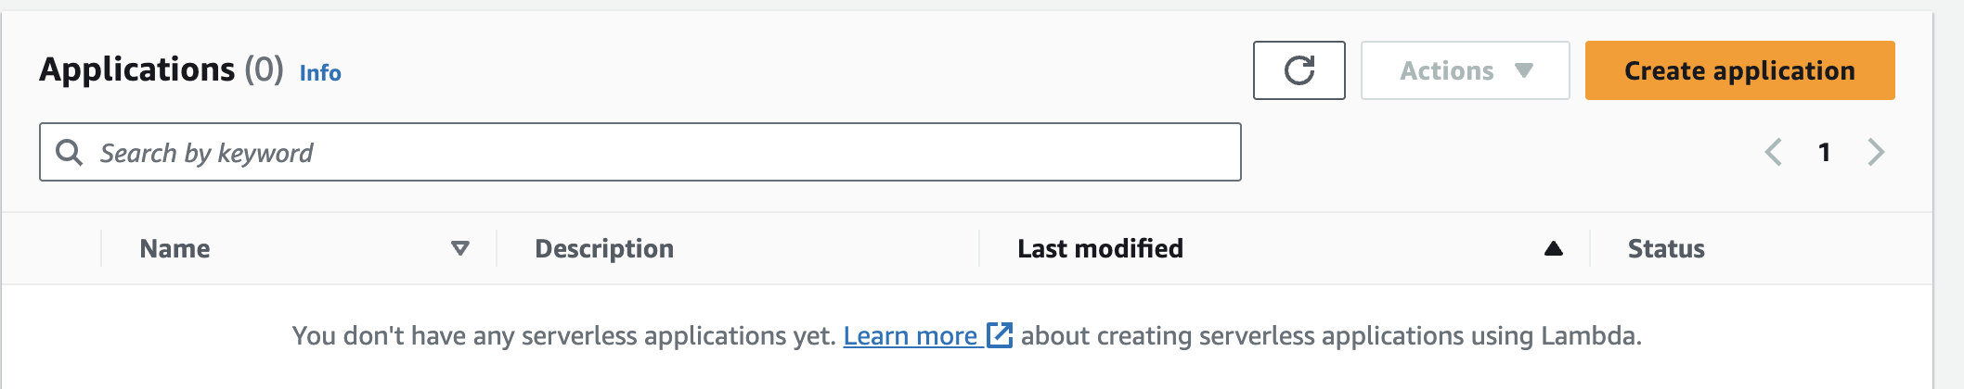
Task: Click the empty serverless applications message
Action: pyautogui.click(x=966, y=335)
